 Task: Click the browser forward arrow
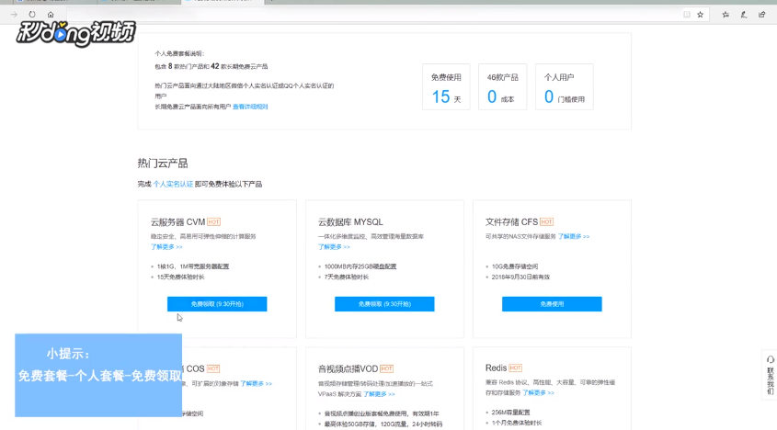pyautogui.click(x=15, y=15)
